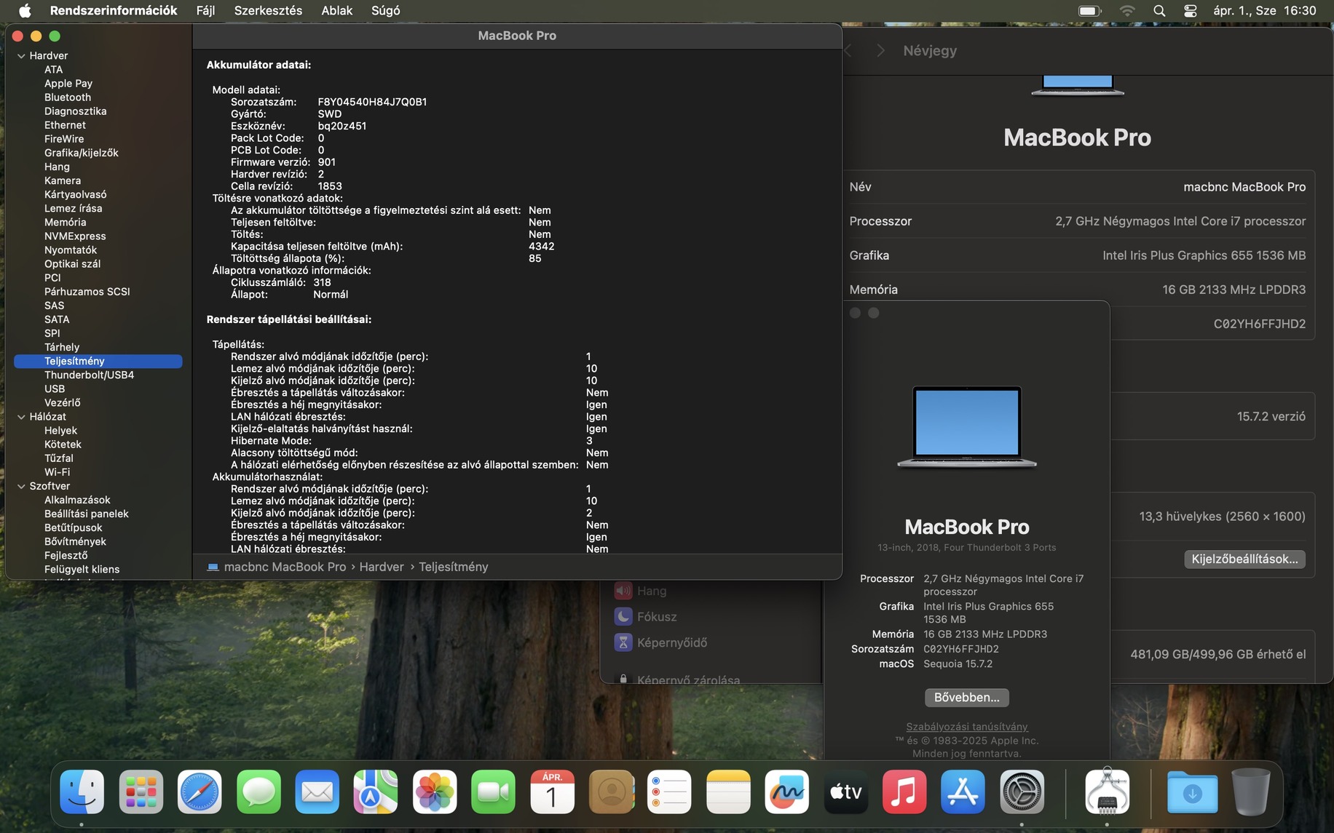Open the Szabályozási tanúsítvány link
1334x833 pixels.
pyautogui.click(x=966, y=727)
